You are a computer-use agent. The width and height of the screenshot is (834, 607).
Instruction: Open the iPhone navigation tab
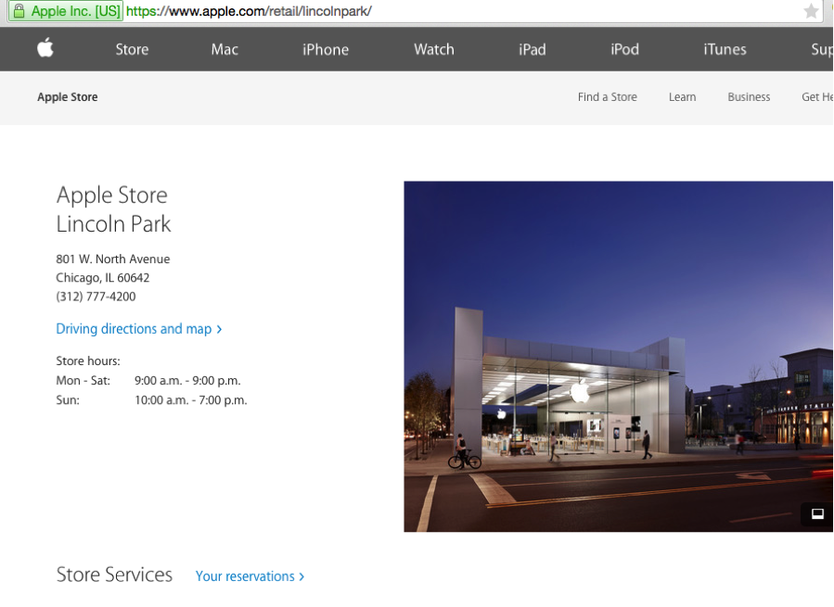pyautogui.click(x=326, y=49)
